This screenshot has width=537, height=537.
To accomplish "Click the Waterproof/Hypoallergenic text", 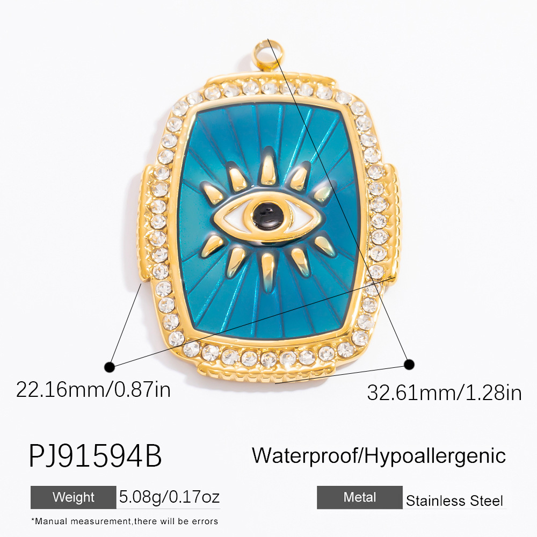I will (379, 456).
